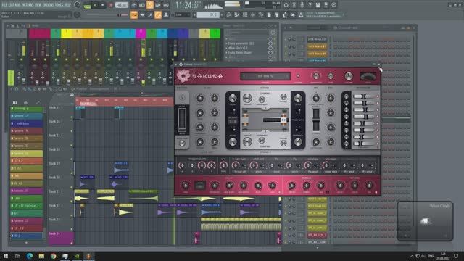Select Pattern 19 in playlist picker
The image size is (464, 261).
click(27, 130)
